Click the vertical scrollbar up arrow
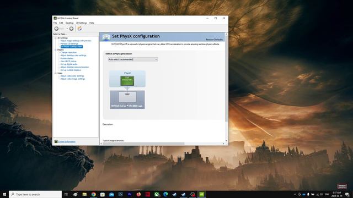 coord(226,34)
